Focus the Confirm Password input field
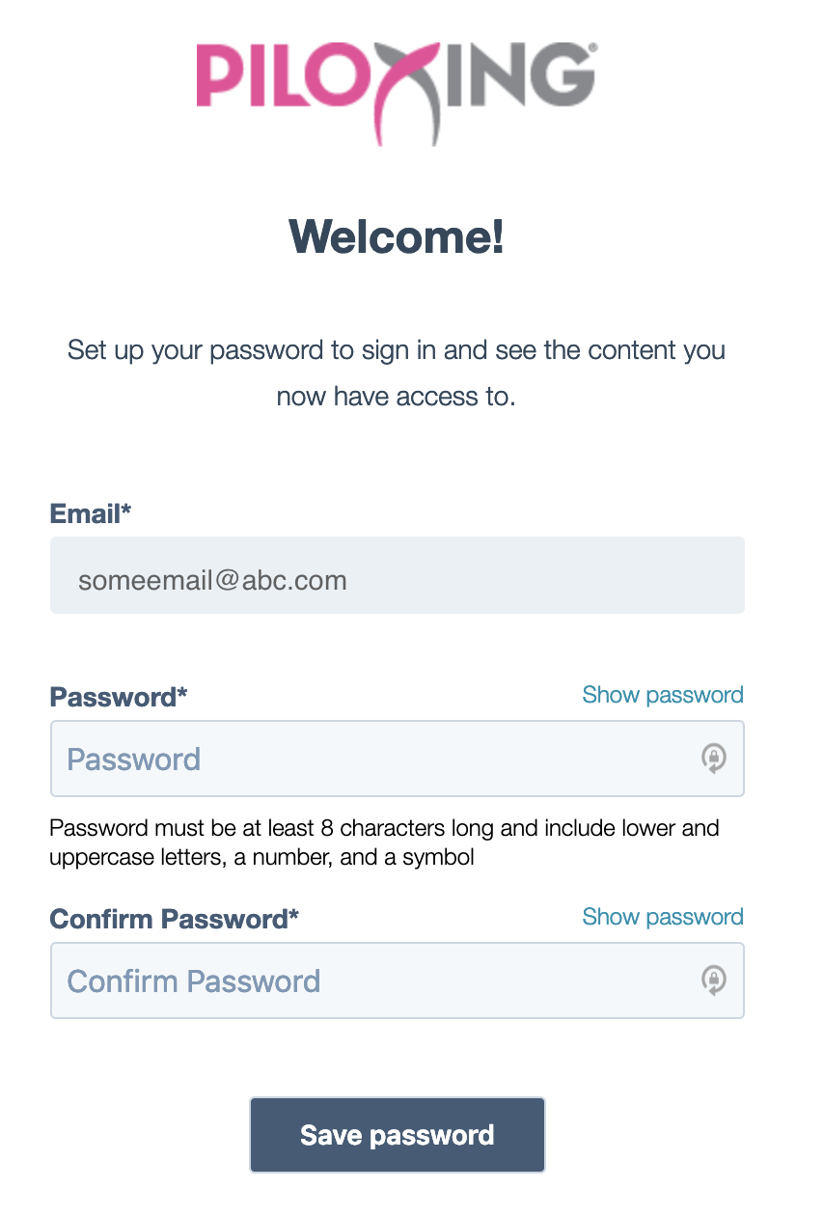824x1216 pixels. [x=376, y=981]
